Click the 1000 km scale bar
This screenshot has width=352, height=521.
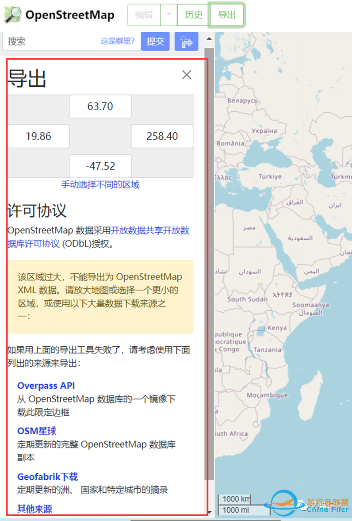(234, 499)
